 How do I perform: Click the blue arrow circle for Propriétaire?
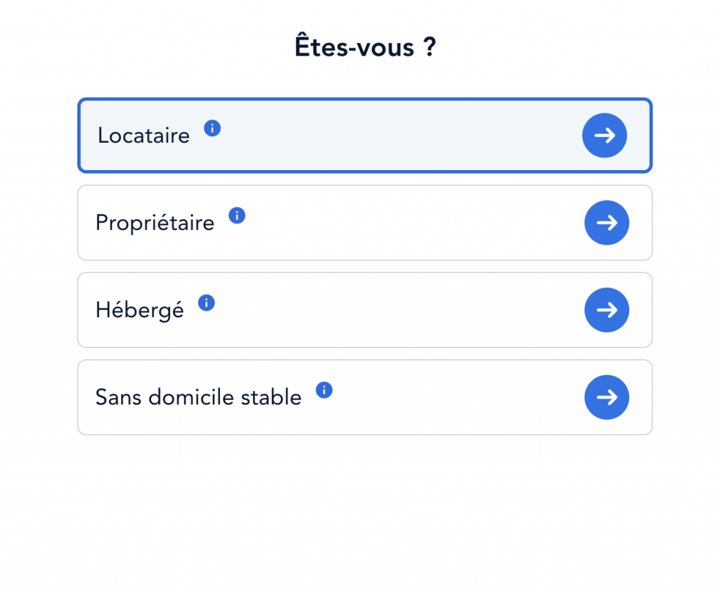[x=606, y=223]
